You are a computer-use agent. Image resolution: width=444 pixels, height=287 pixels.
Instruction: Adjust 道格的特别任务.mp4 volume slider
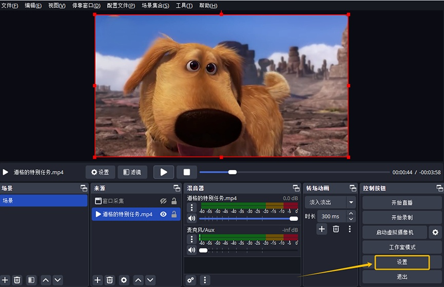tap(248, 218)
